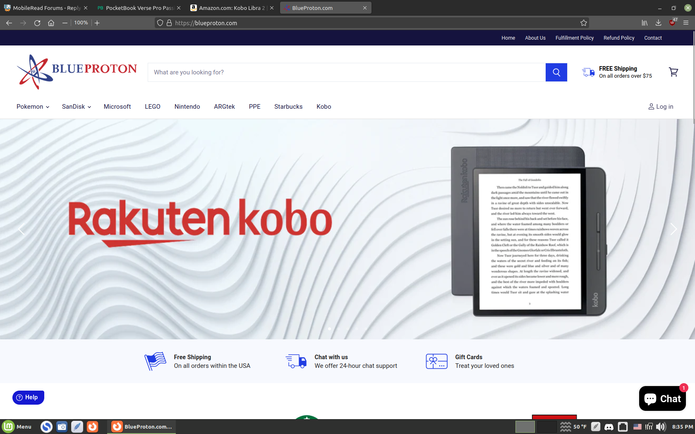Click Log in
Screen dimensions: 695x434
click(661, 107)
